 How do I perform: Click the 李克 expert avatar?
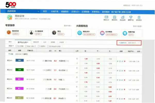[54, 33]
